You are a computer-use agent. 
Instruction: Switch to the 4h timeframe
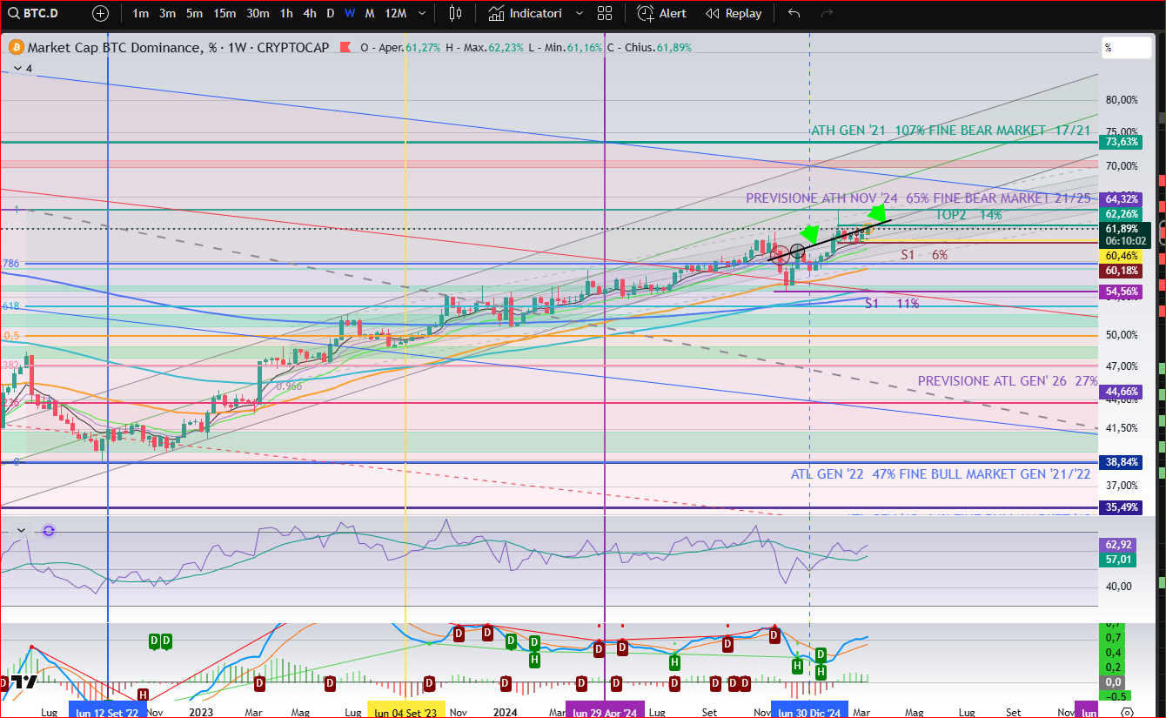tap(310, 13)
